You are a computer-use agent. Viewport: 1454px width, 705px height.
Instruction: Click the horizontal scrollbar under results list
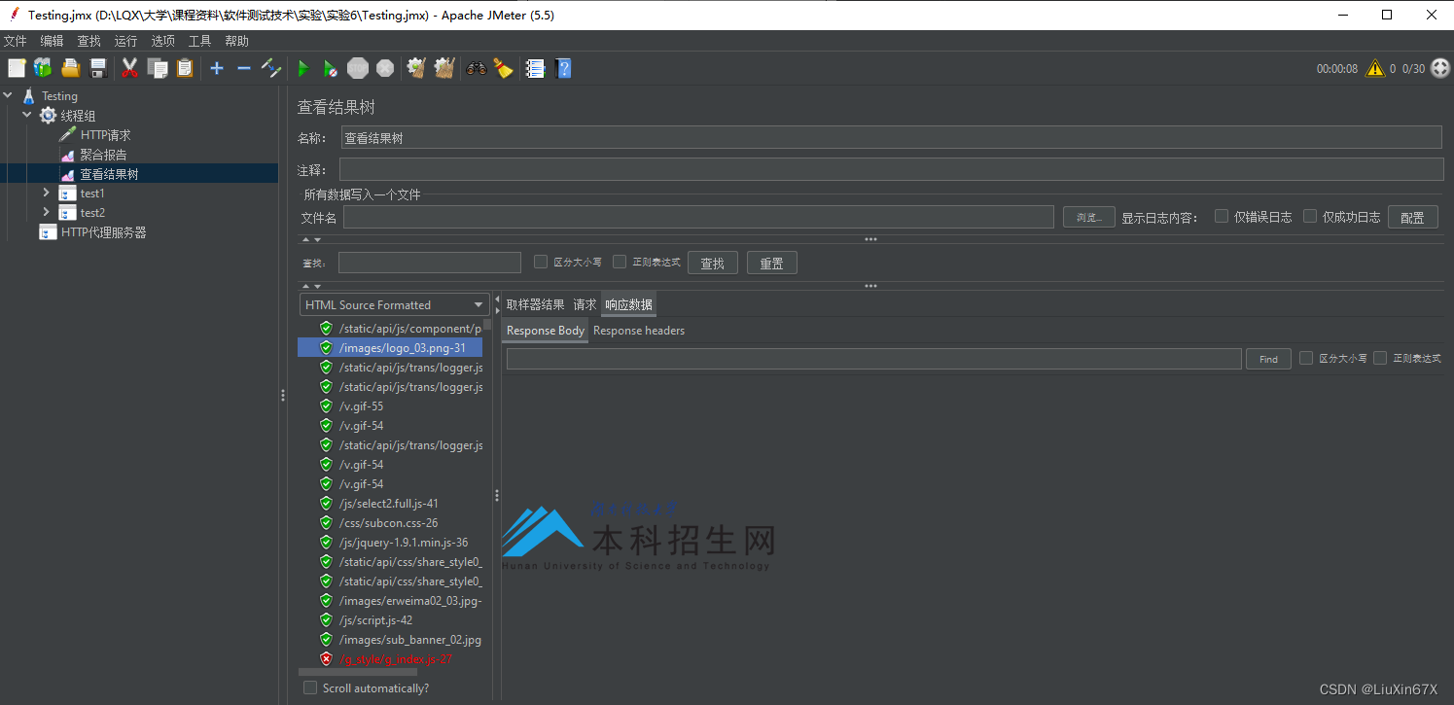click(x=357, y=672)
